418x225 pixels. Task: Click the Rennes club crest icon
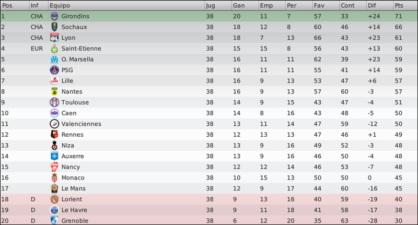pos(54,135)
